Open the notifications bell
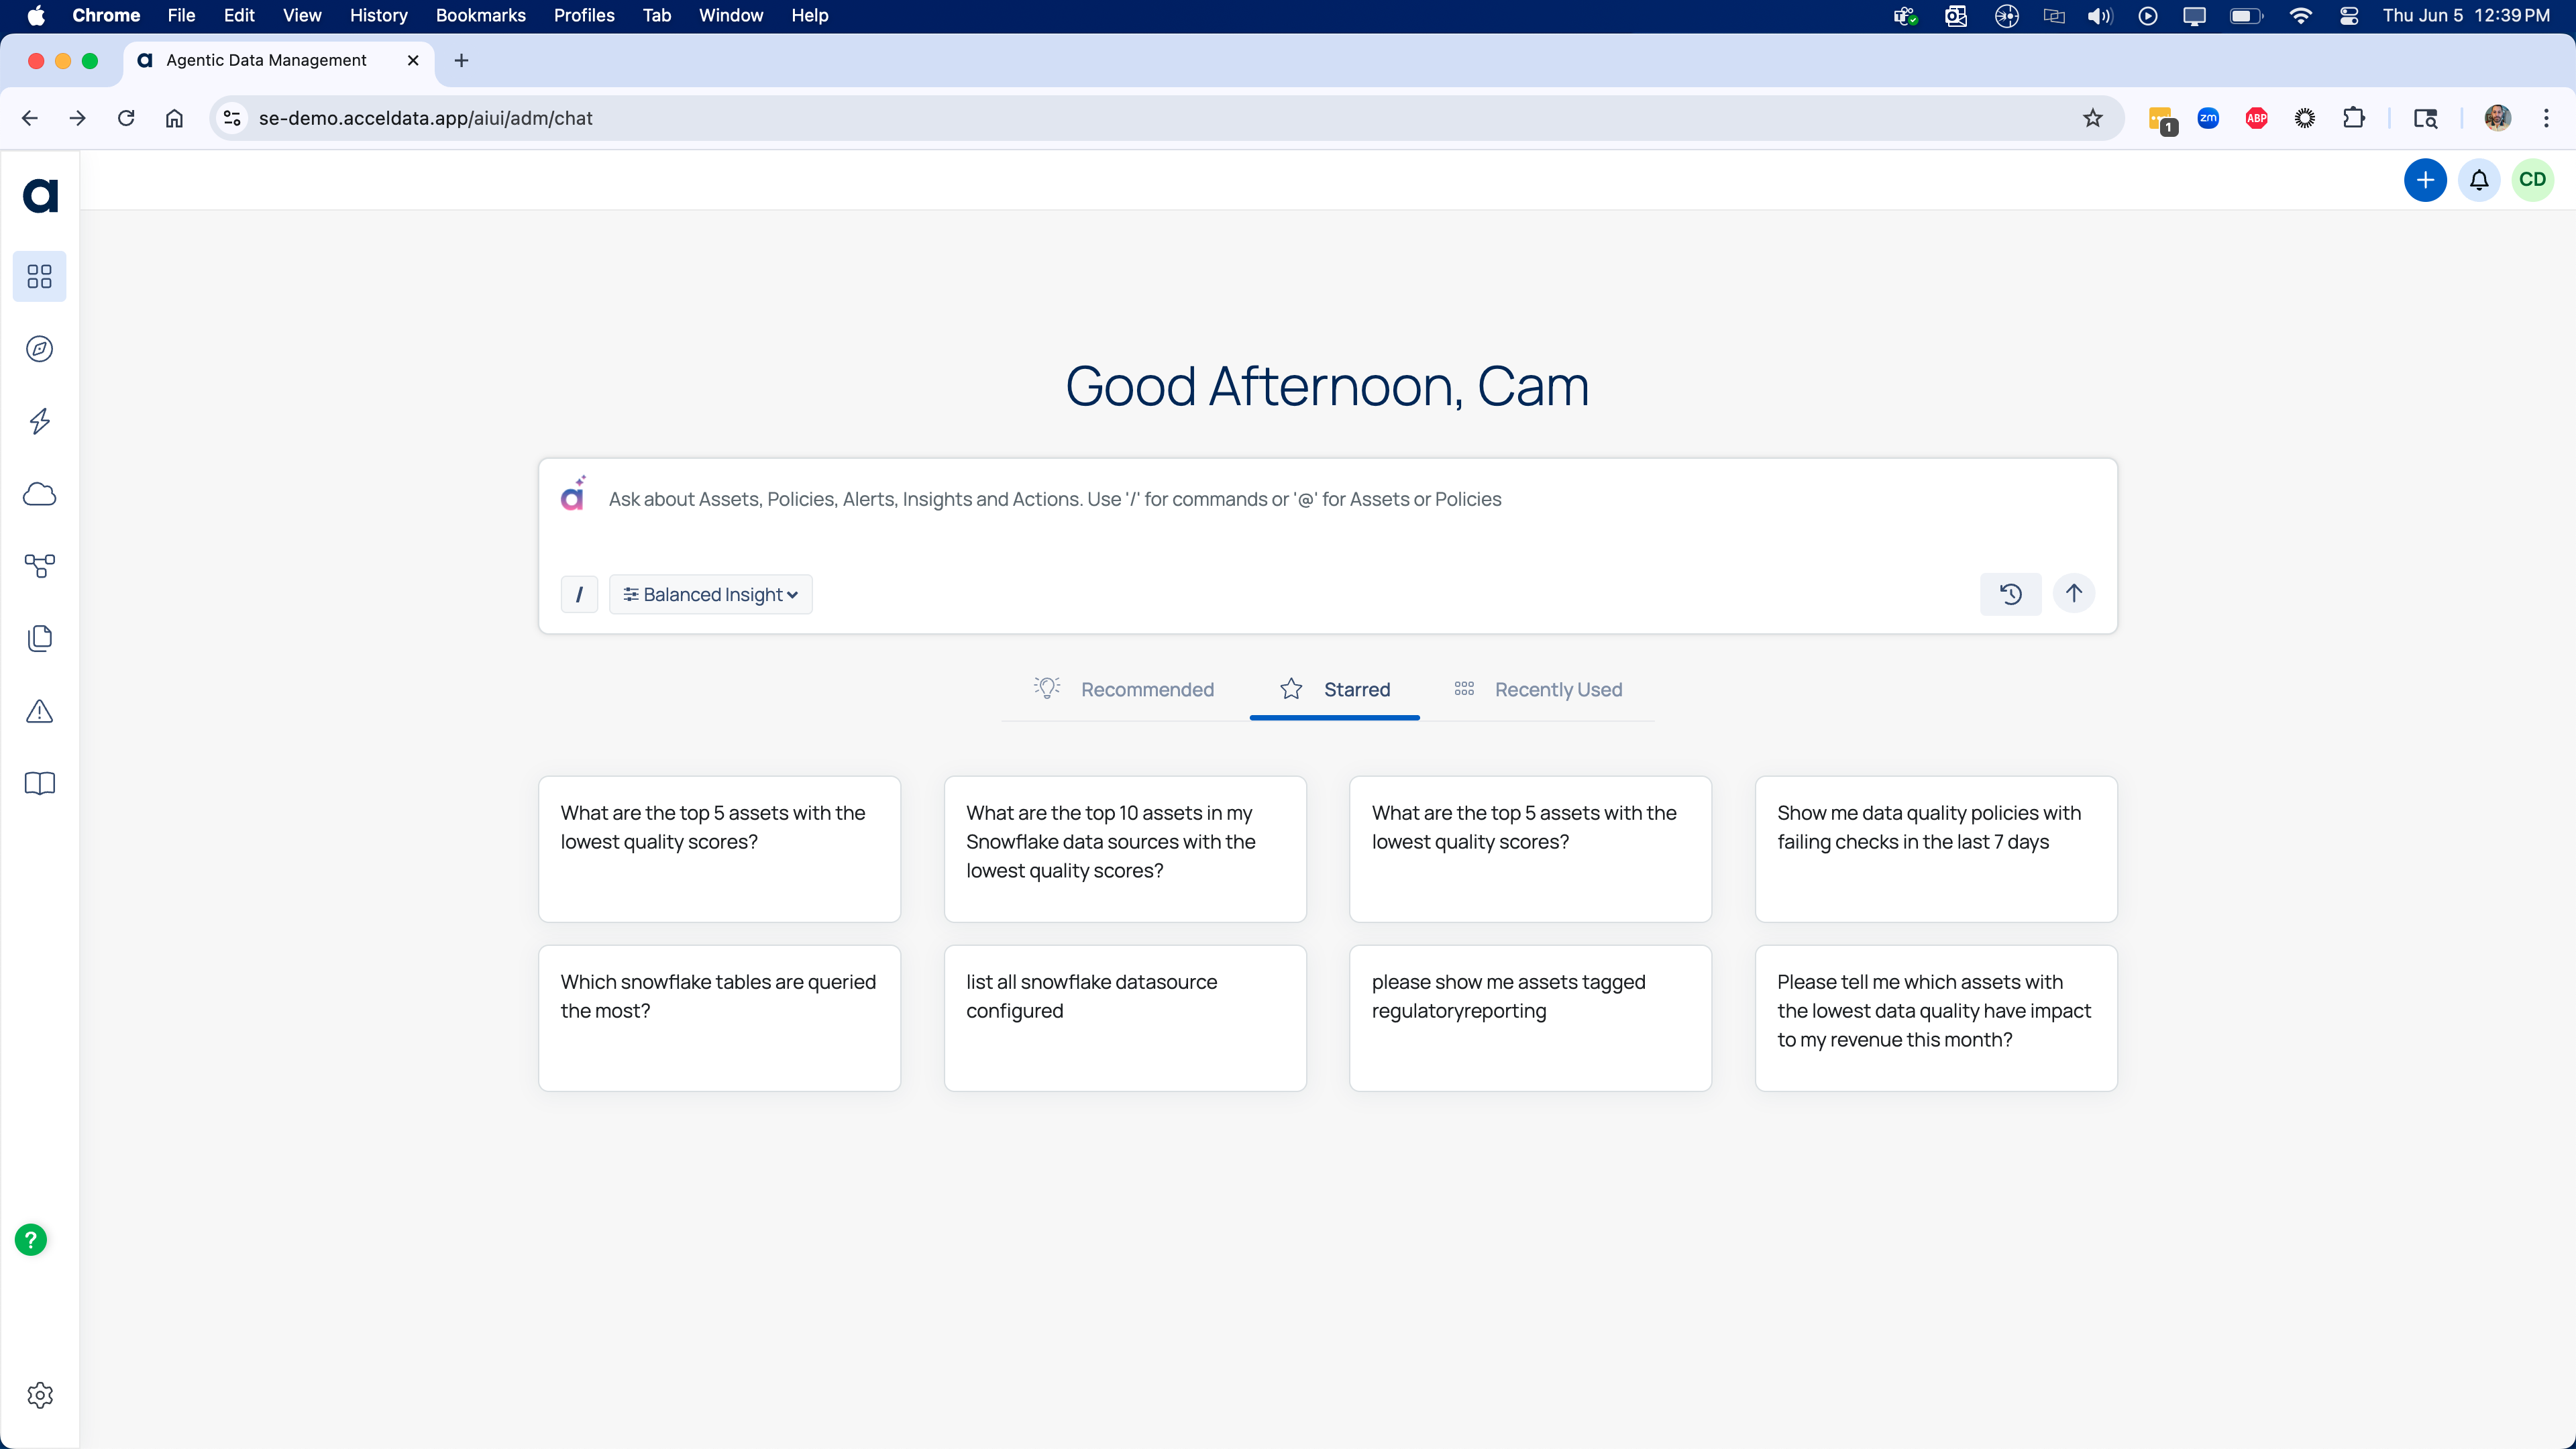The image size is (2576, 1449). pyautogui.click(x=2479, y=180)
